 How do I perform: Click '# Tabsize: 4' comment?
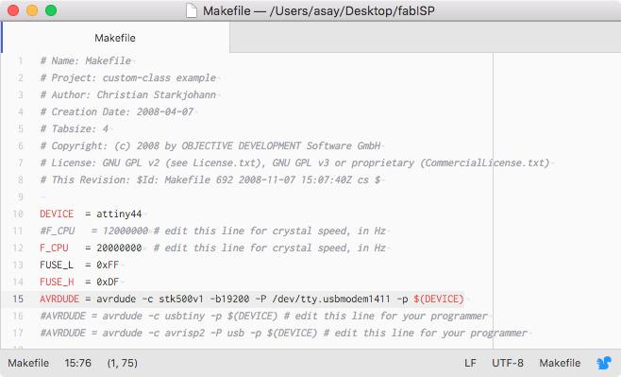74,129
